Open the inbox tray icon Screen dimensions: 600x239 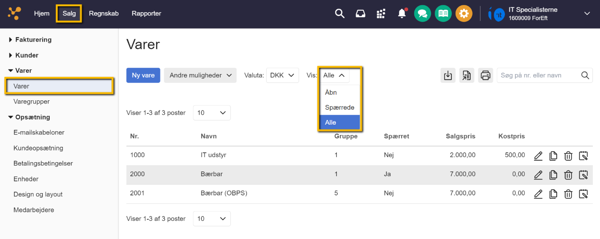[x=360, y=14]
